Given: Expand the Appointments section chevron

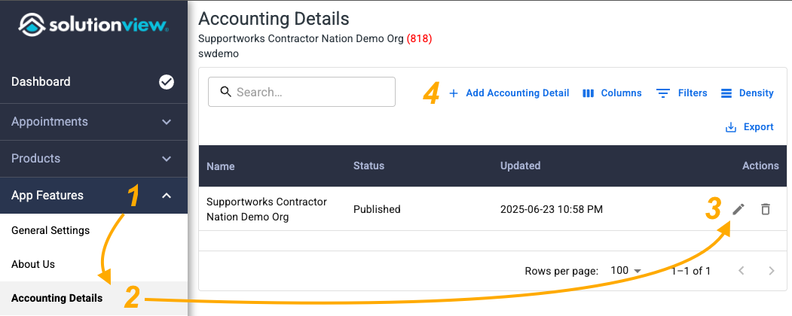Looking at the screenshot, I should coord(167,121).
